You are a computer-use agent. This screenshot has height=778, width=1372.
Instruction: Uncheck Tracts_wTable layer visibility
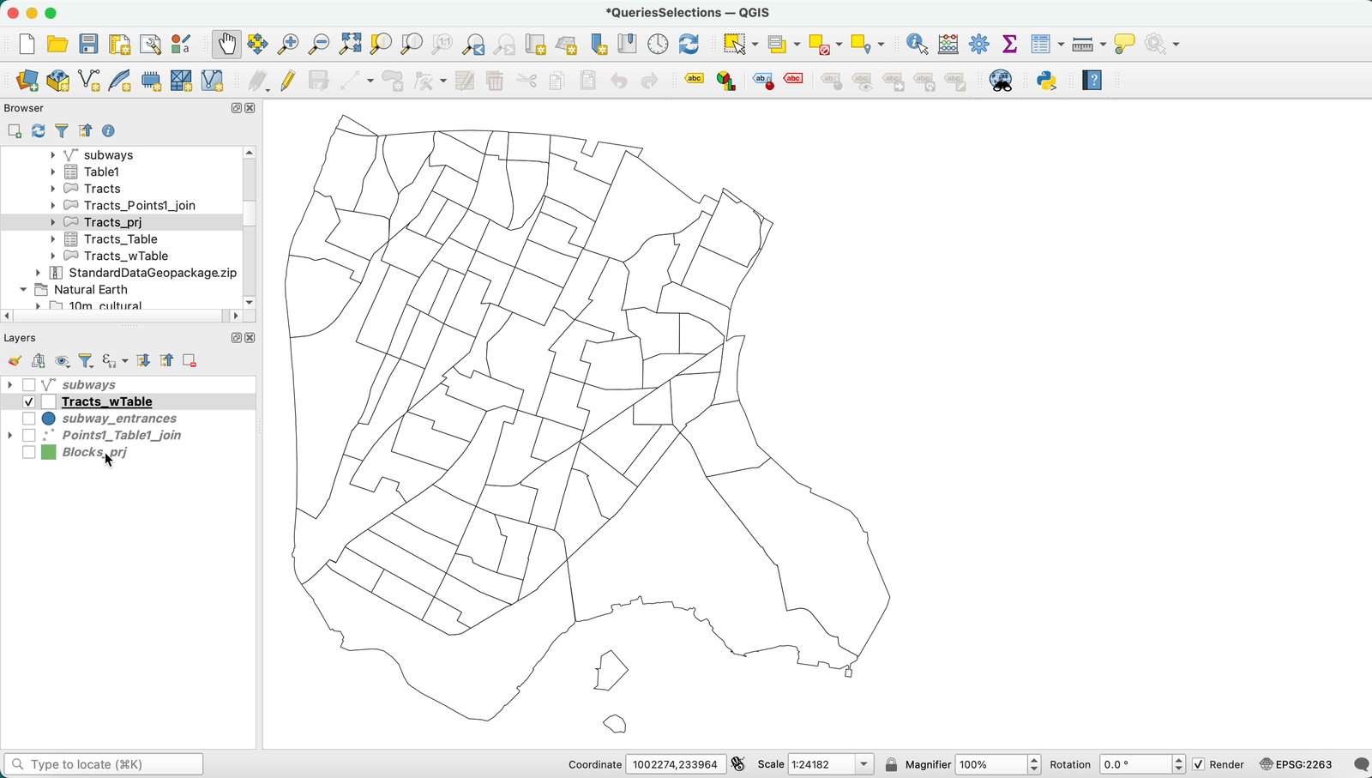click(x=28, y=401)
